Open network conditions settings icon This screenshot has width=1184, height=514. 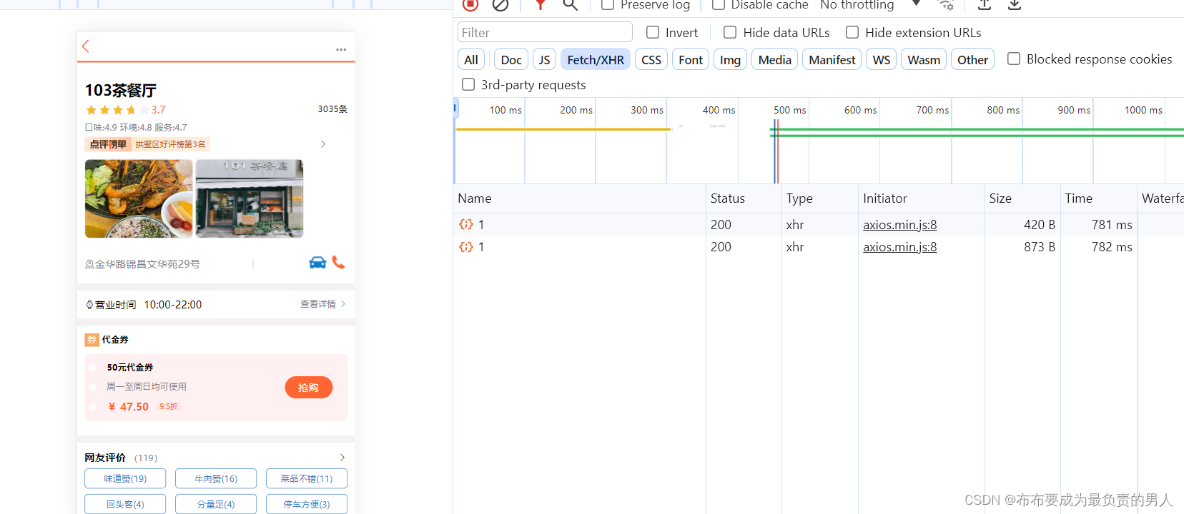point(946,5)
